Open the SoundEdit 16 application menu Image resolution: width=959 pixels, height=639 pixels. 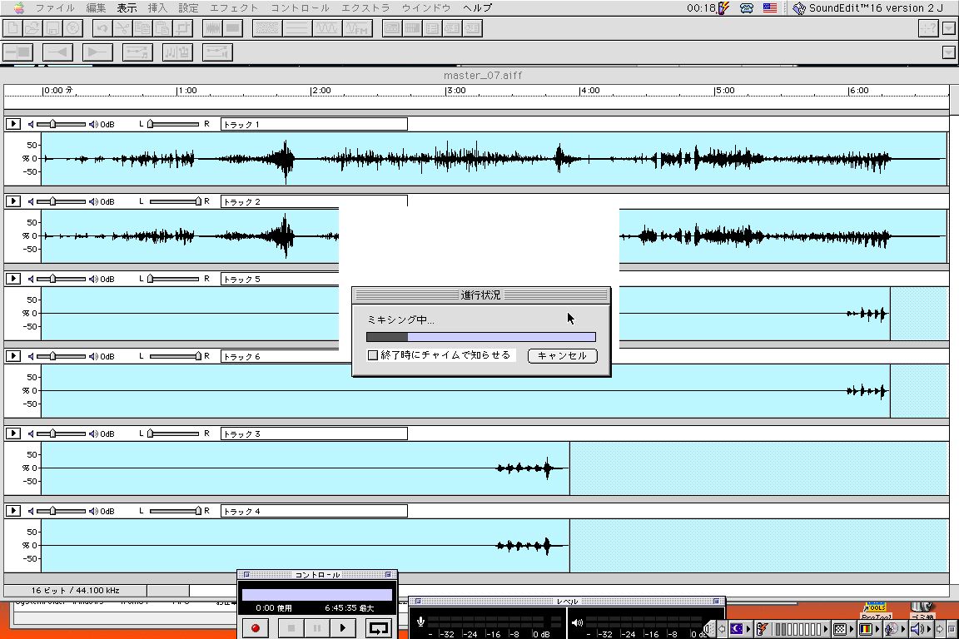pyautogui.click(x=867, y=8)
